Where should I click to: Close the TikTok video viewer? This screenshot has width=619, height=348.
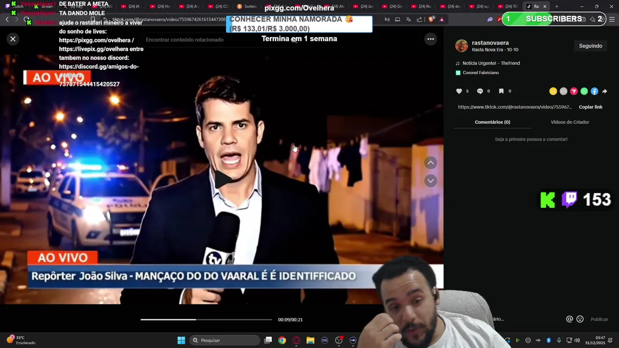[x=13, y=39]
